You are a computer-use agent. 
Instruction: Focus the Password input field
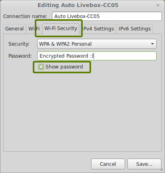pos(97,56)
